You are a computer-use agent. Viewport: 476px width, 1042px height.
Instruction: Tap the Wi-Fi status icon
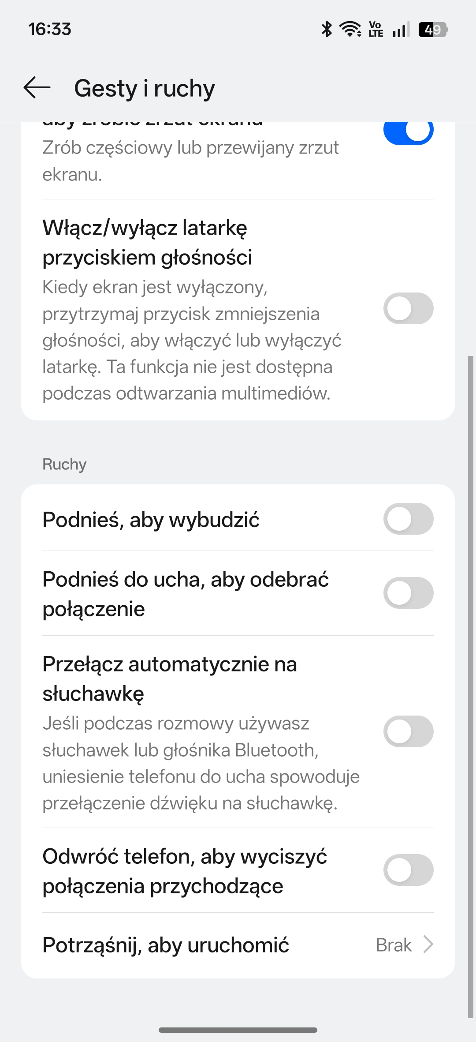pos(350,30)
